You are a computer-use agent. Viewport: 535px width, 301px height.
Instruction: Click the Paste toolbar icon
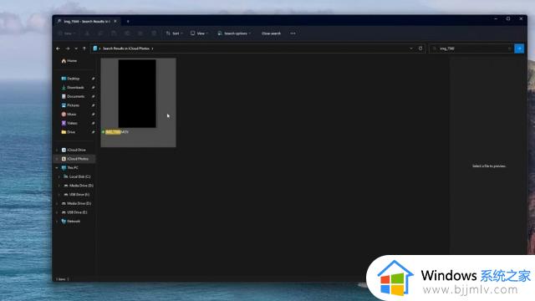point(114,33)
